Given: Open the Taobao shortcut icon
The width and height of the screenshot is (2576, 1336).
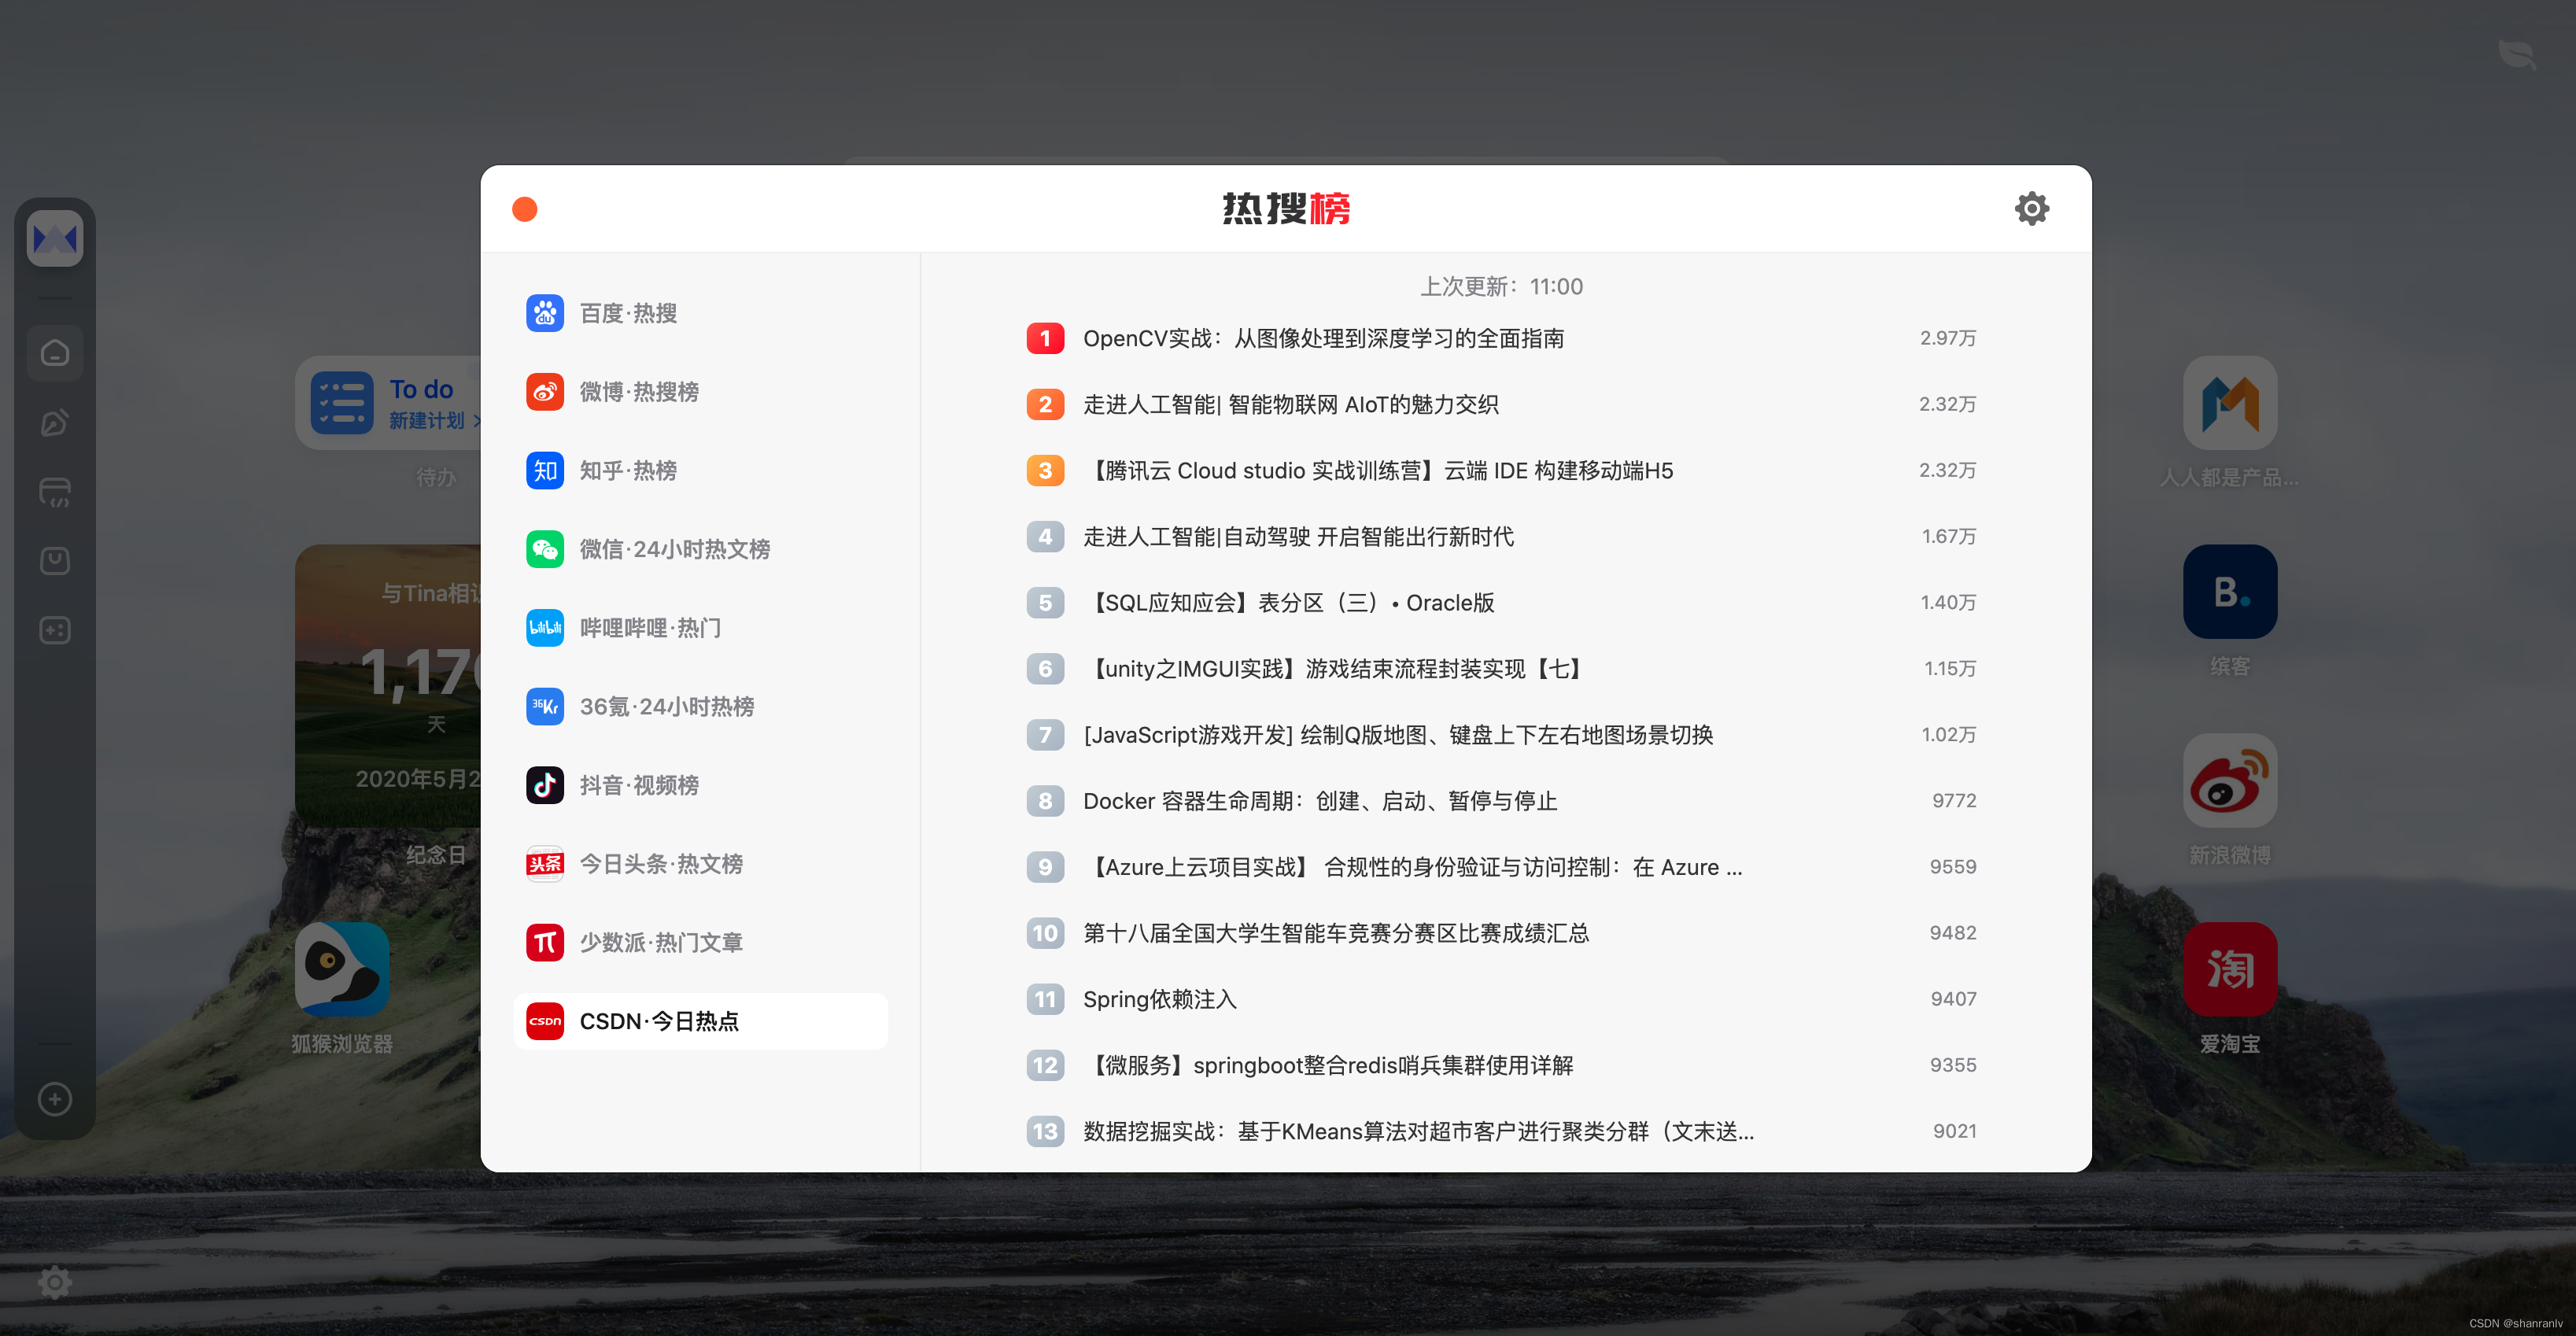Looking at the screenshot, I should pos(2229,969).
